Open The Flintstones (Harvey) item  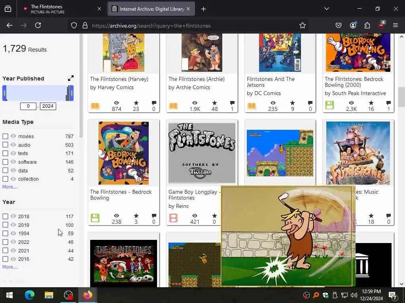(x=119, y=79)
